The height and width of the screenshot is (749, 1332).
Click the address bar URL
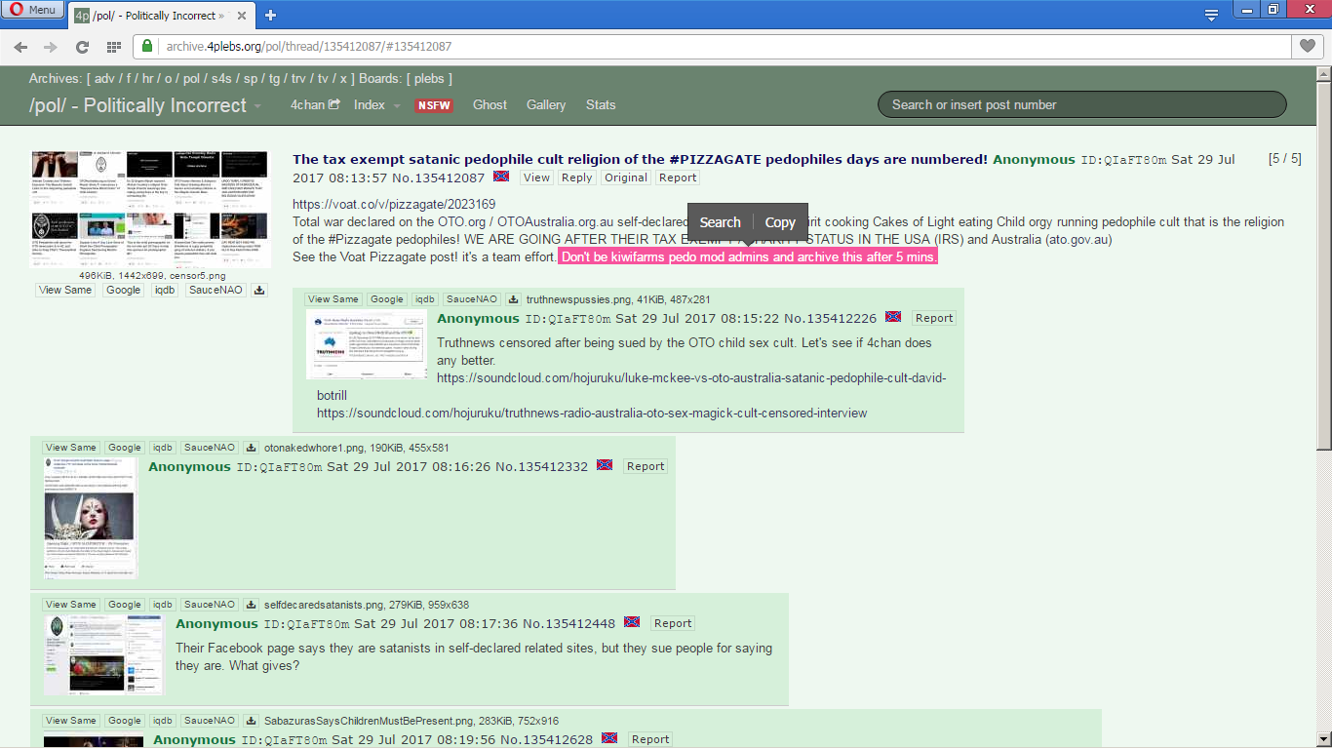coord(308,46)
